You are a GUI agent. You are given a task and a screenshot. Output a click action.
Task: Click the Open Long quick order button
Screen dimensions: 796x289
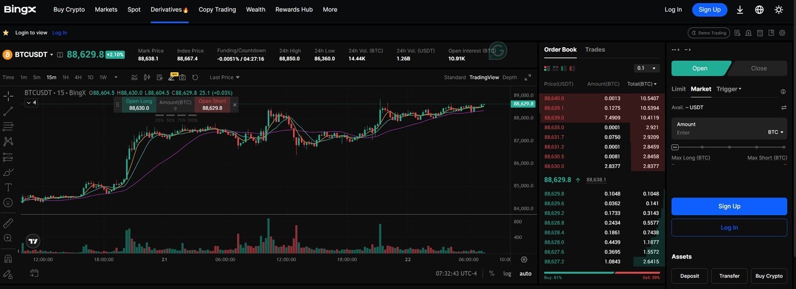(x=139, y=104)
